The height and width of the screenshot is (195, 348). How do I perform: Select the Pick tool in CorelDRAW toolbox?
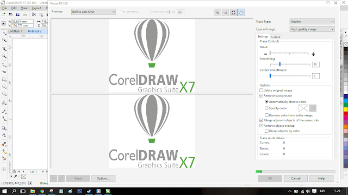[4, 32]
